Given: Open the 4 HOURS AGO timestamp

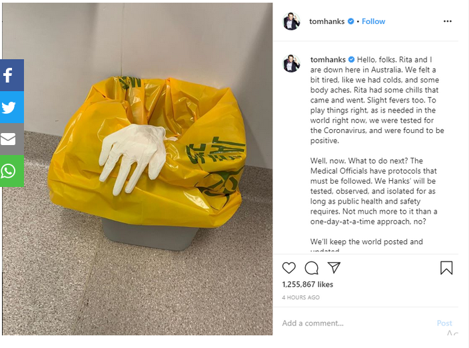Looking at the screenshot, I should click(301, 297).
